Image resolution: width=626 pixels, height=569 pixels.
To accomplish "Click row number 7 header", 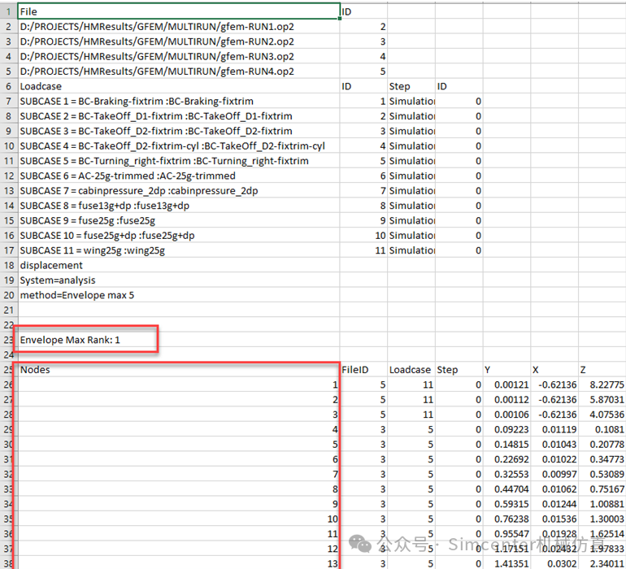I will (8, 102).
